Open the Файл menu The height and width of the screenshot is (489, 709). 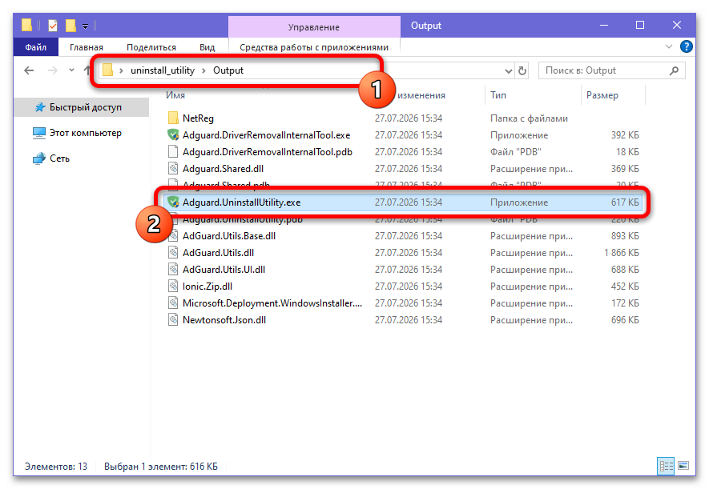click(36, 47)
